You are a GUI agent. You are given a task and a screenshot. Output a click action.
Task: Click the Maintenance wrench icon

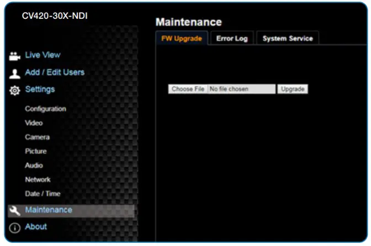click(15, 211)
